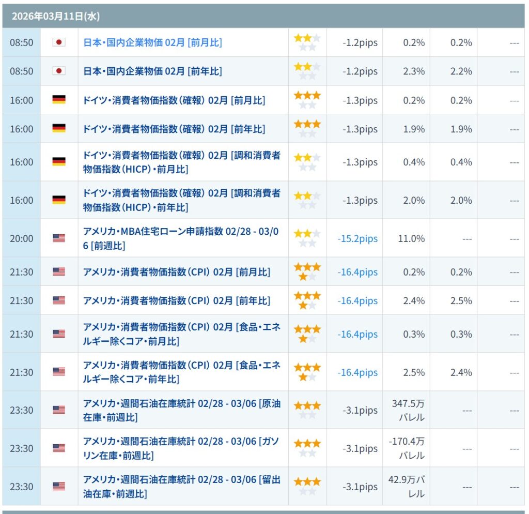Screen dimensions: 529x514
Task: Open the 日本・国内企業物価 02月 [前年比] link
Action: pyautogui.click(x=152, y=71)
